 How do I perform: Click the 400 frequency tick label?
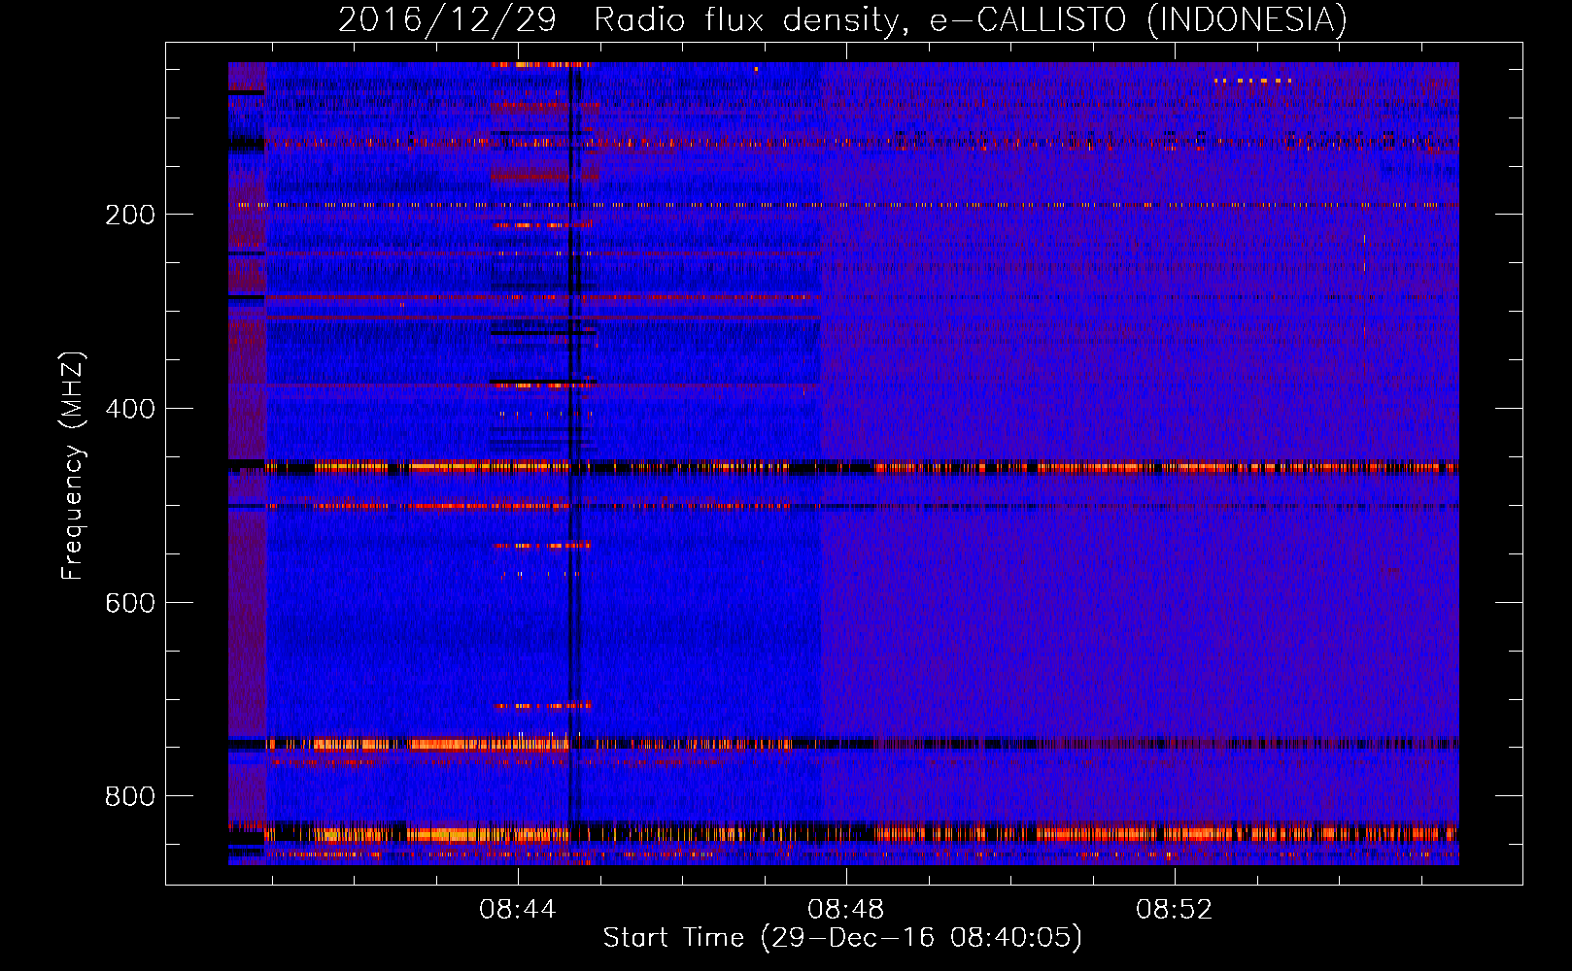130,409
